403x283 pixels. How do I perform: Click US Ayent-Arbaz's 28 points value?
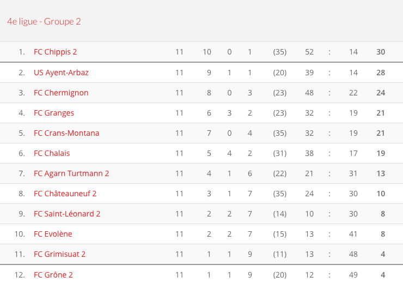click(381, 73)
